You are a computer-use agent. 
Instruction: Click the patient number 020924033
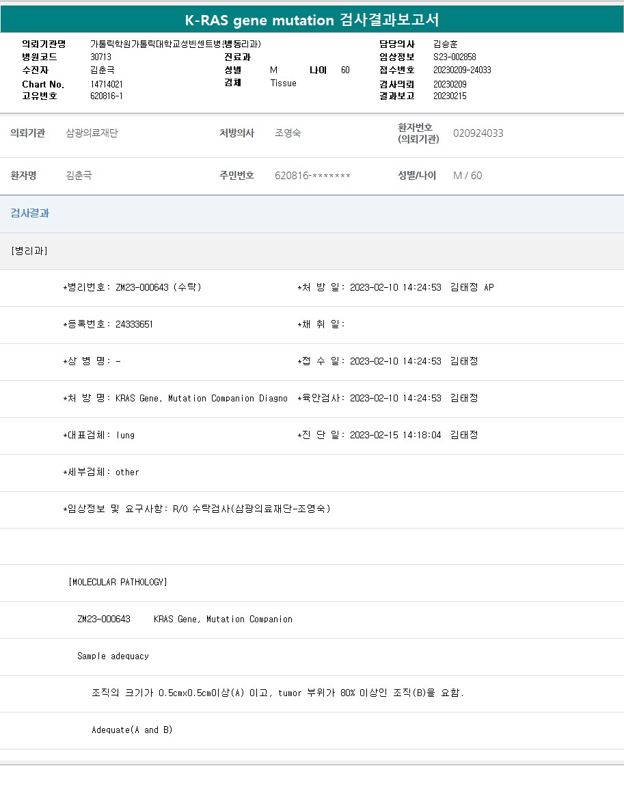pos(478,133)
